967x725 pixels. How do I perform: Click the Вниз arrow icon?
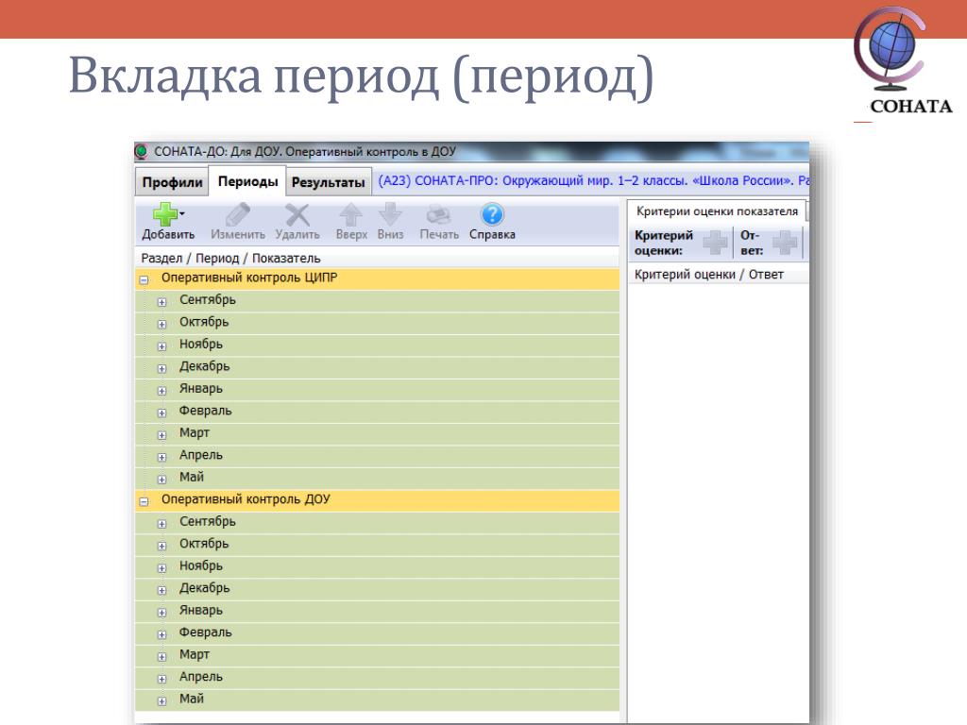pyautogui.click(x=390, y=214)
